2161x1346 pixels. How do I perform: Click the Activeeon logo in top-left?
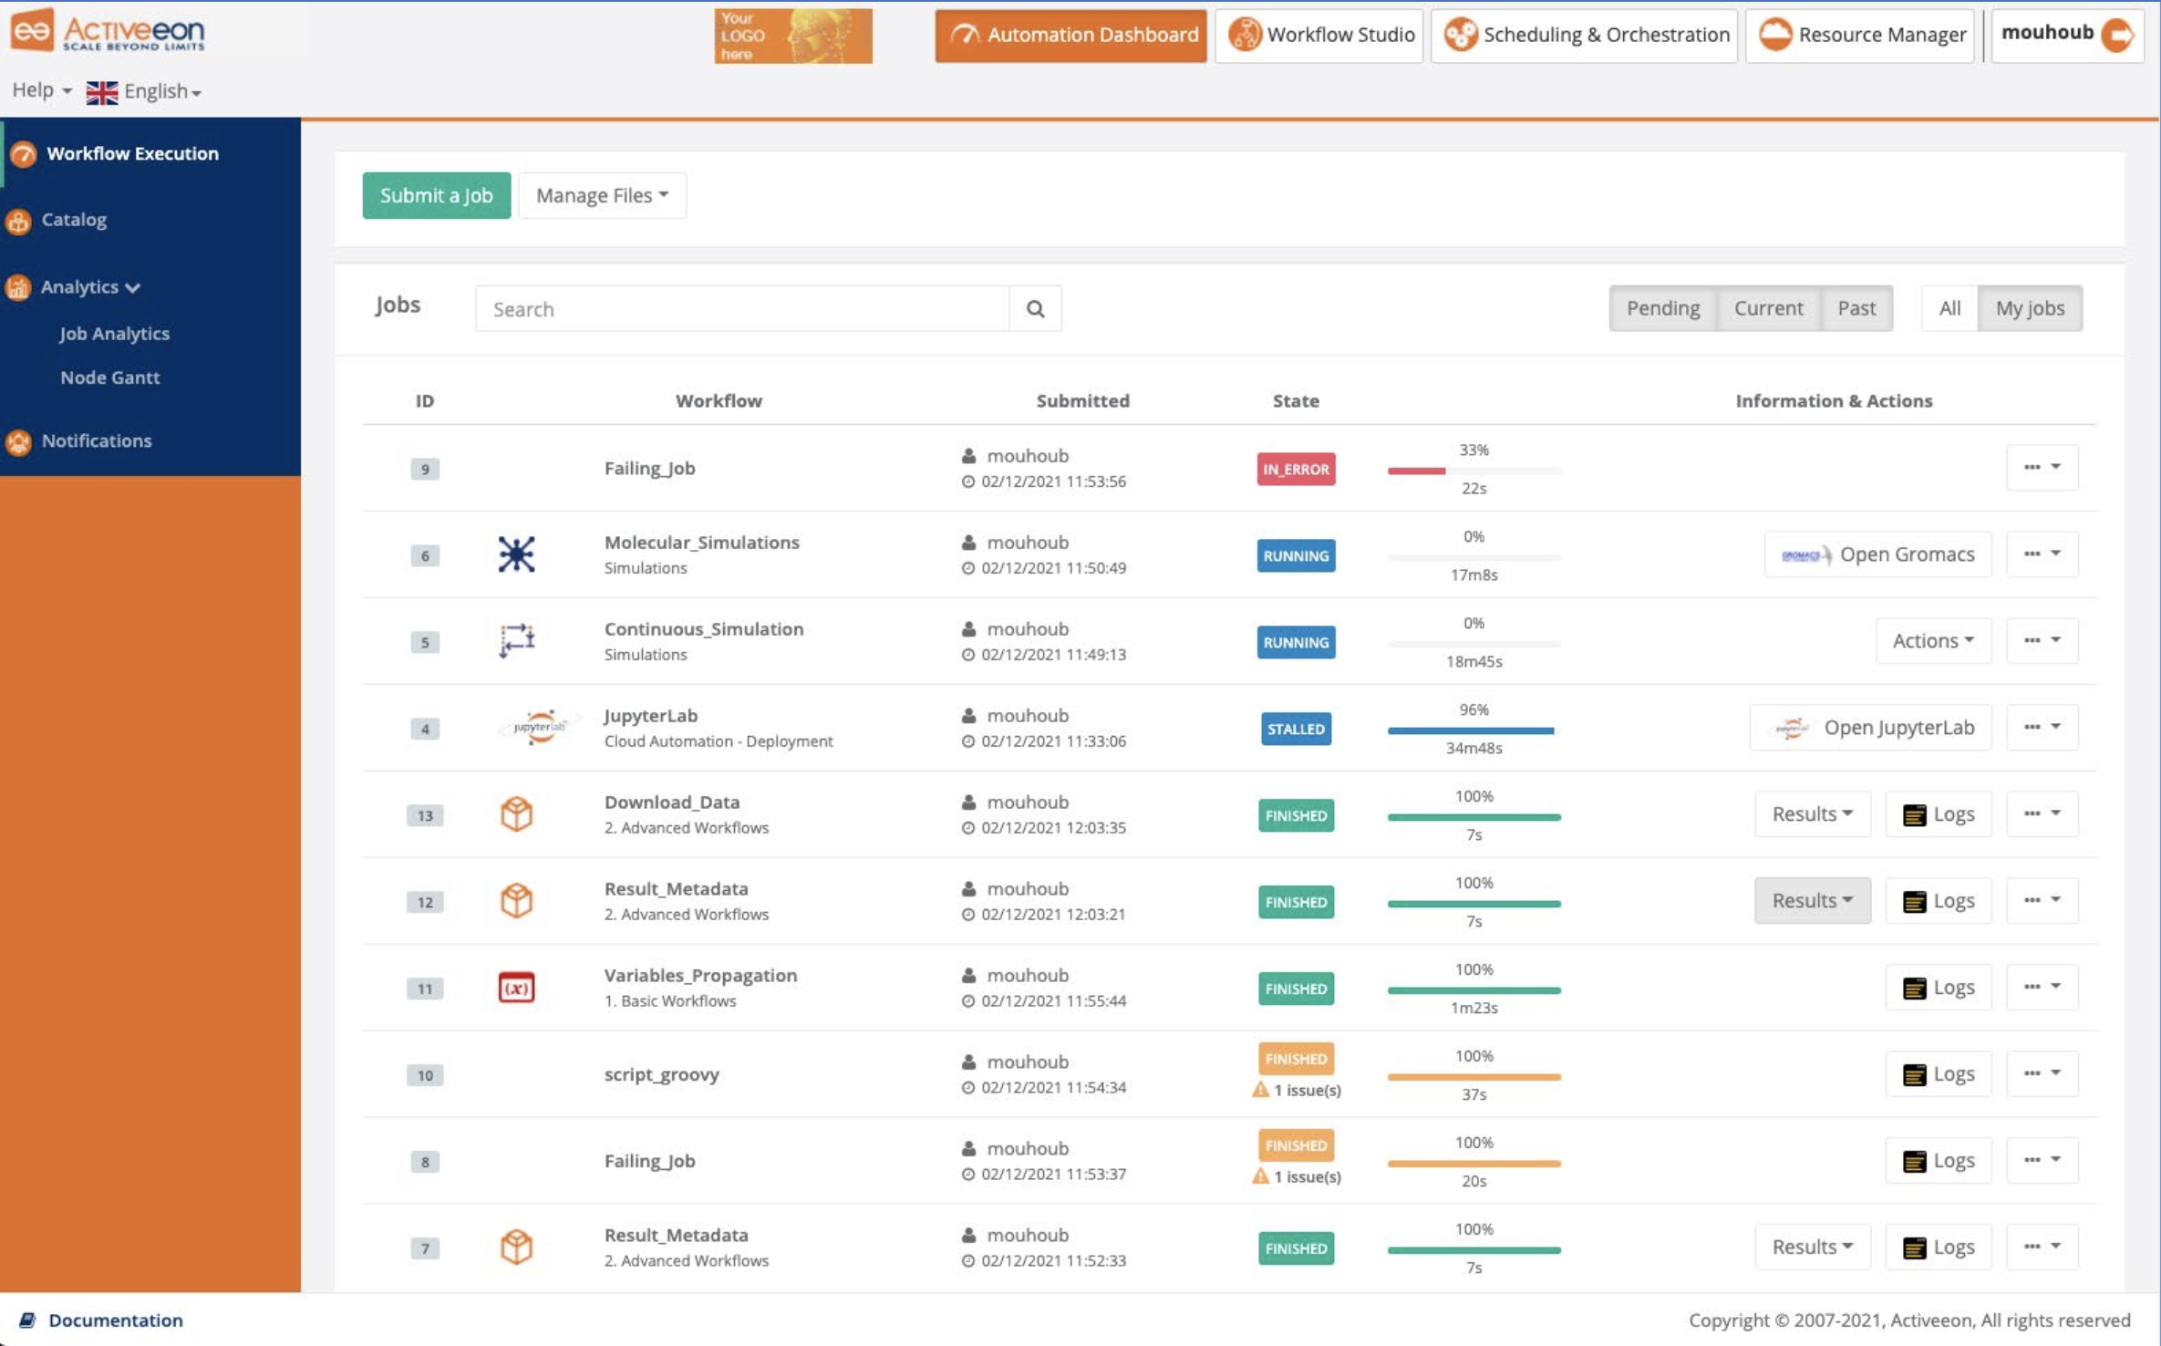(x=117, y=33)
